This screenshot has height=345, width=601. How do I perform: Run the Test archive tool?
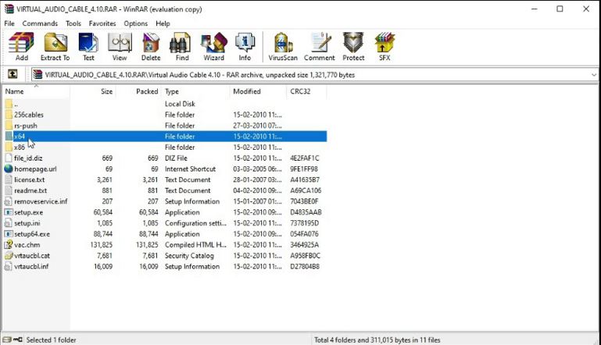click(88, 47)
